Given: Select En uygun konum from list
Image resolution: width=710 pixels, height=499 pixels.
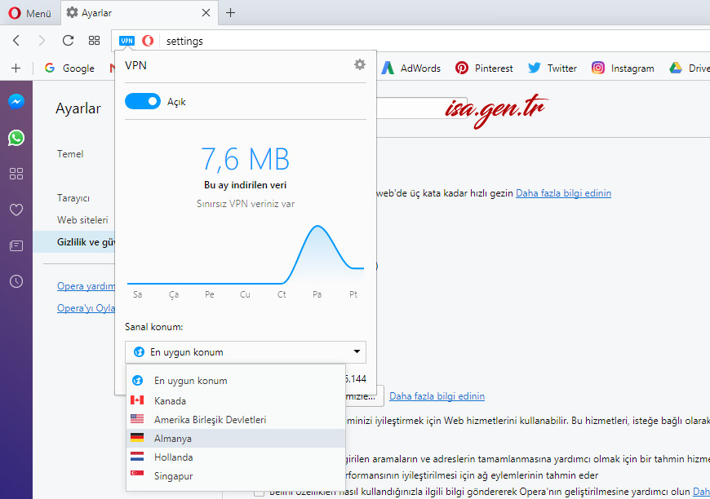Looking at the screenshot, I should [x=236, y=381].
